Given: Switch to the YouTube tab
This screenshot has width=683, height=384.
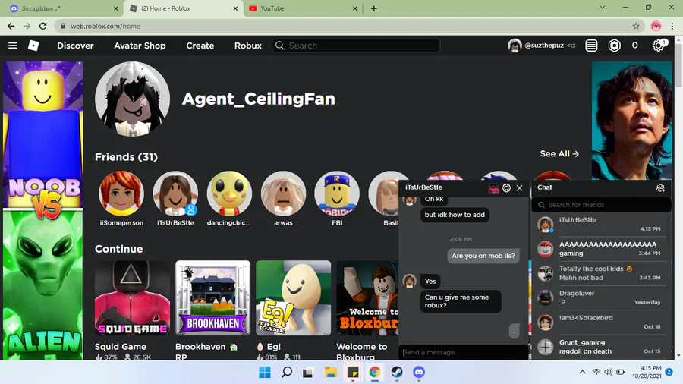Looking at the screenshot, I should tap(303, 8).
